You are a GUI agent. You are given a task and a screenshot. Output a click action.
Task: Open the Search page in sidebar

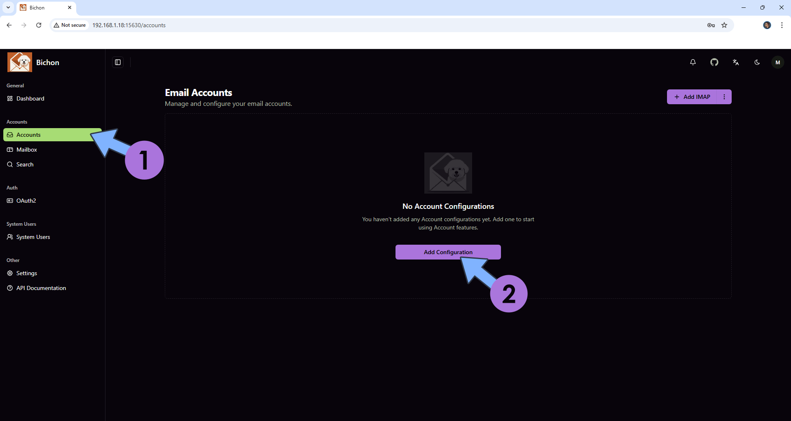point(25,164)
